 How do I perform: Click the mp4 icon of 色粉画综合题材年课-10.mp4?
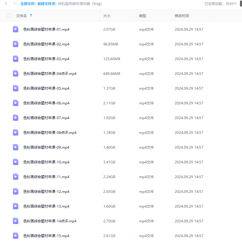coord(16,162)
